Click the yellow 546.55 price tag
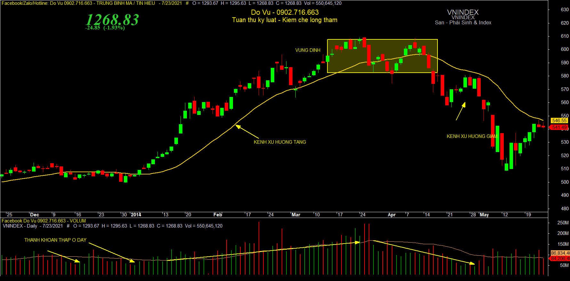 559,121
